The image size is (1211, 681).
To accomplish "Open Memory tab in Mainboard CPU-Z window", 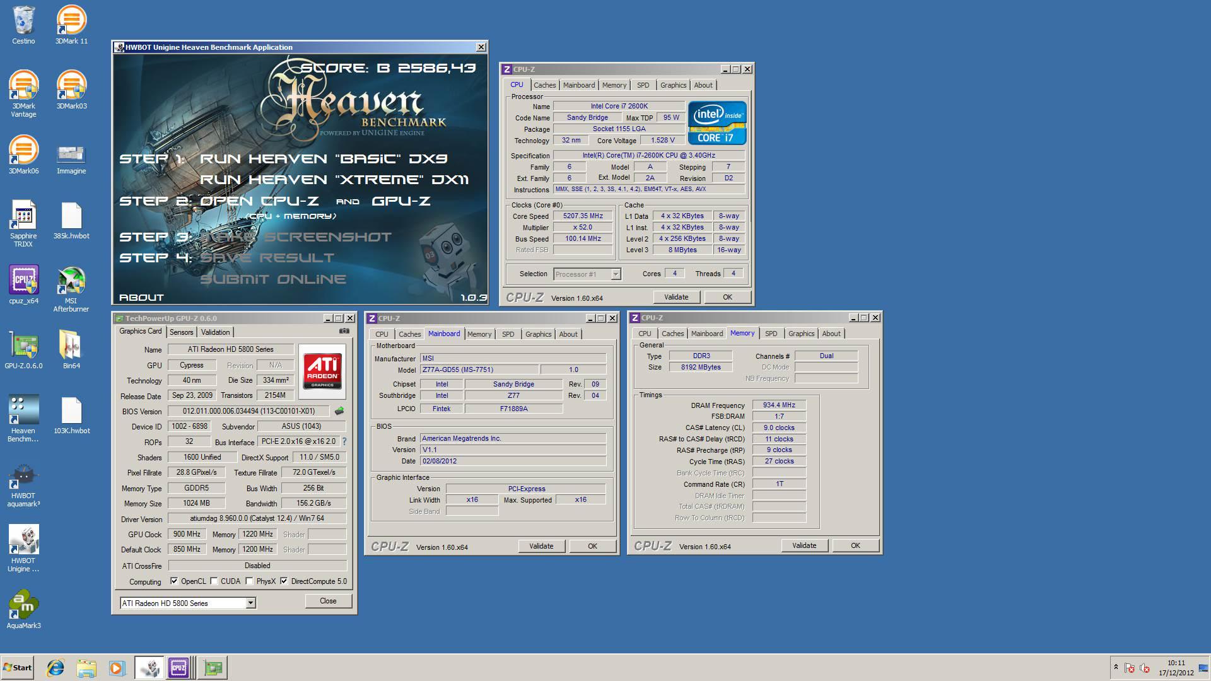I will (x=479, y=334).
